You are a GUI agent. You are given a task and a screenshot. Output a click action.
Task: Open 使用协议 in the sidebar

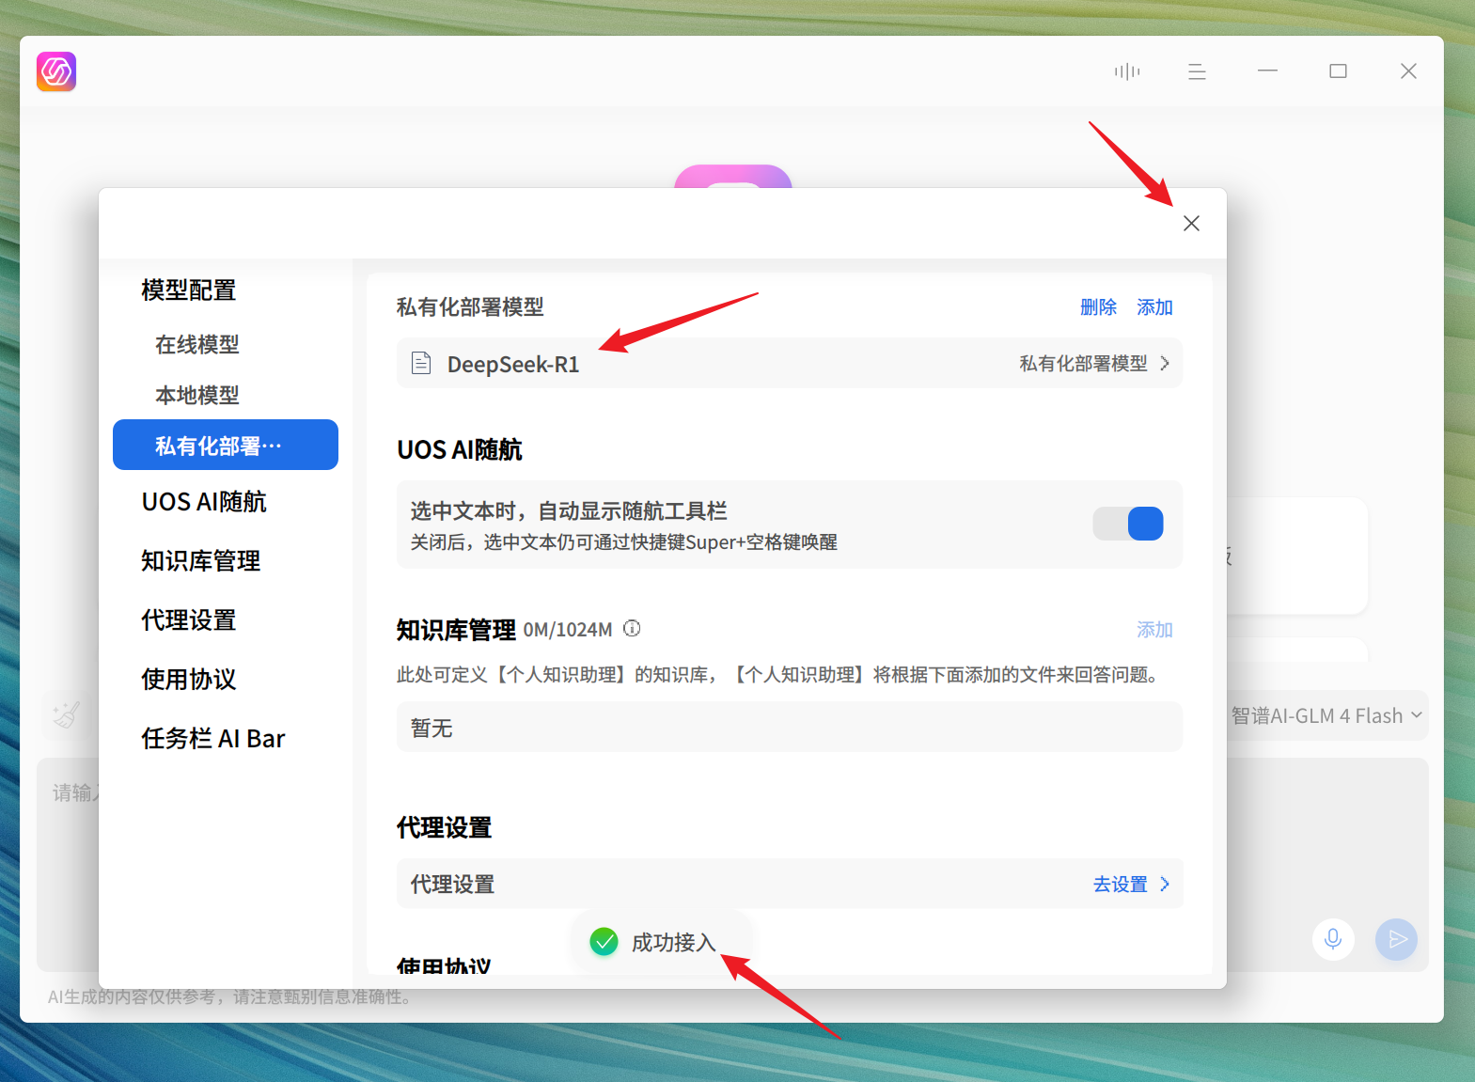pyautogui.click(x=188, y=679)
